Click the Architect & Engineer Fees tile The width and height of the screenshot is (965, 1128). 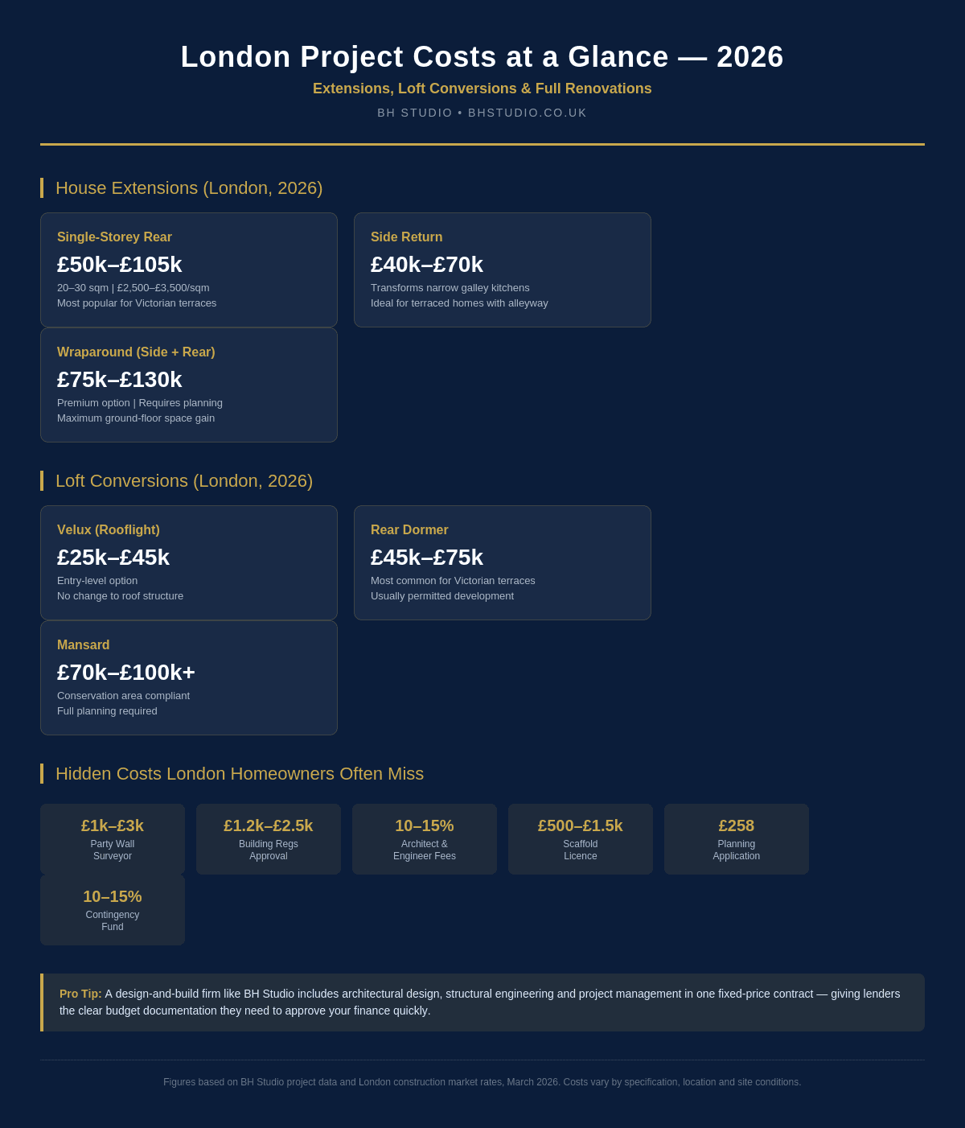click(425, 839)
